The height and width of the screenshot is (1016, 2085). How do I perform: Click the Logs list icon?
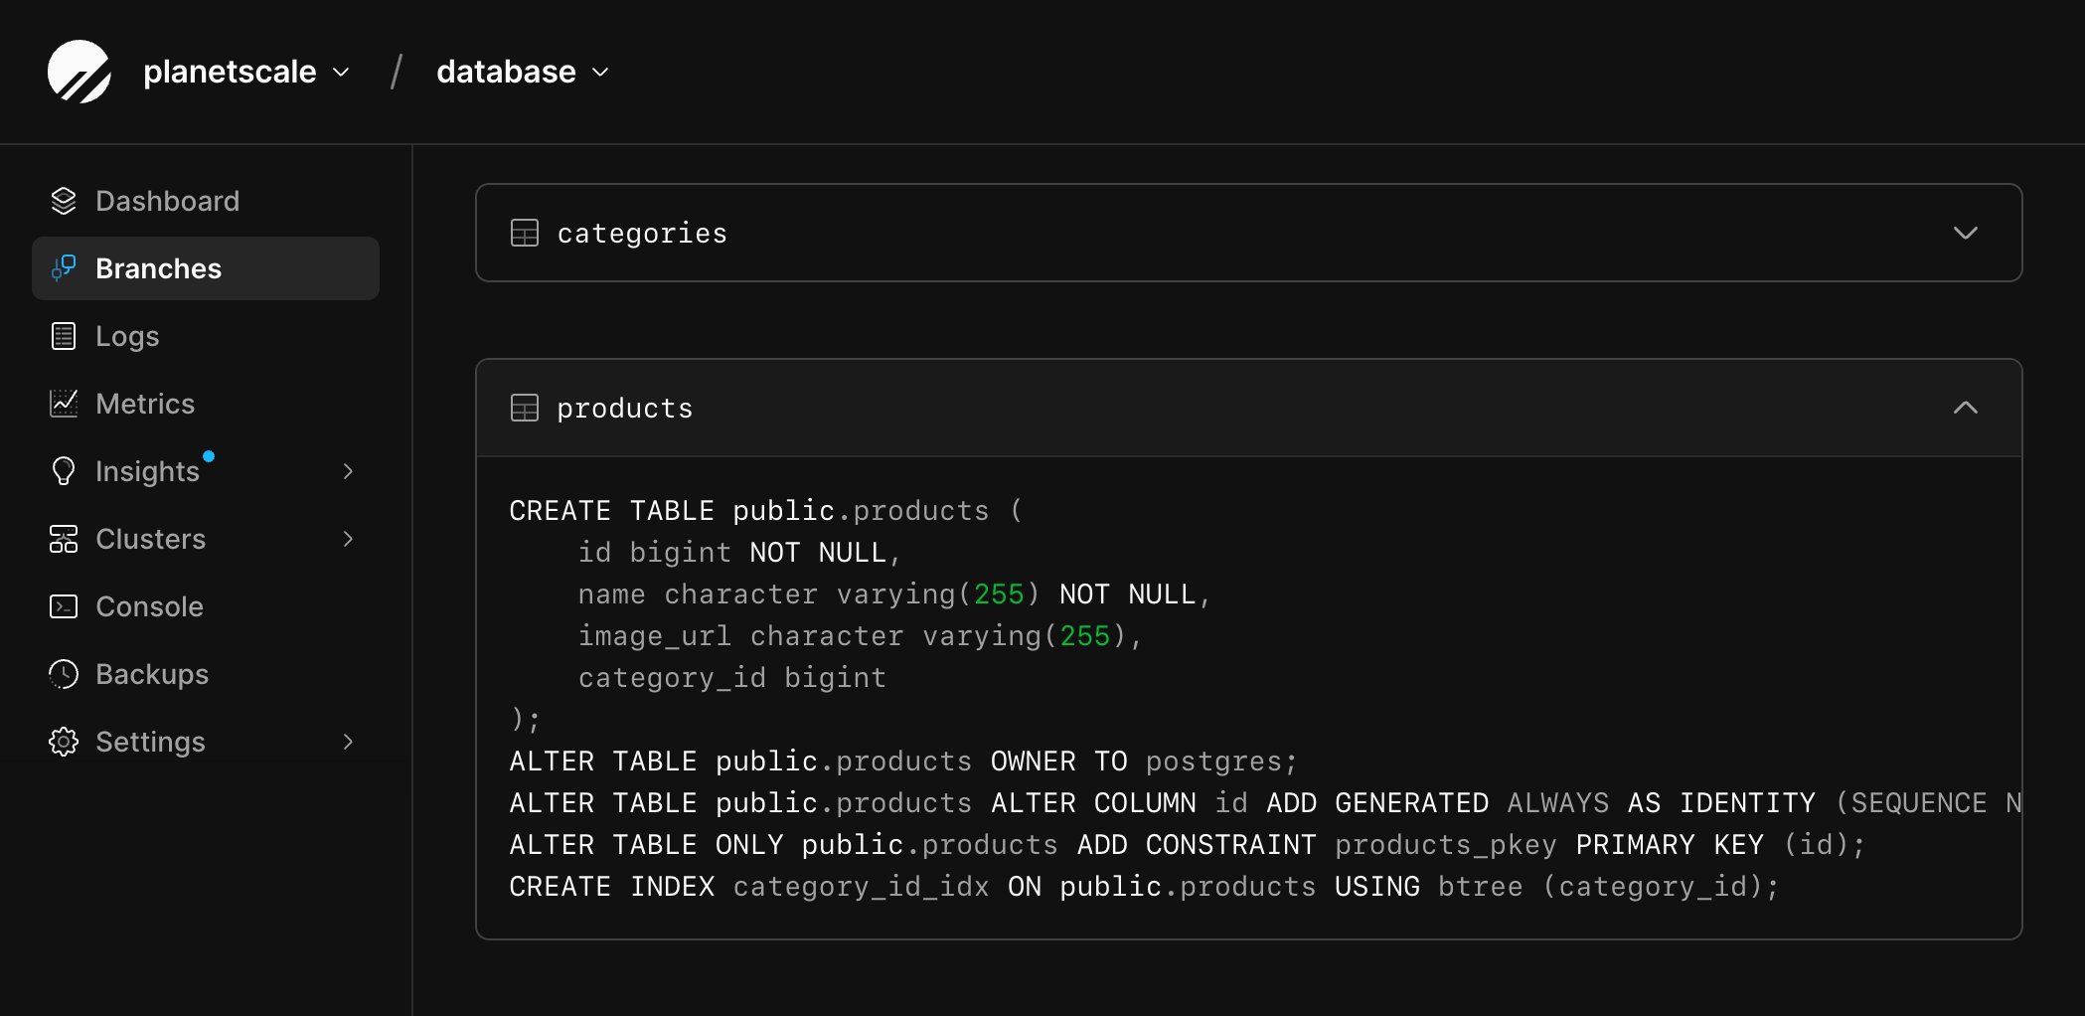pos(64,336)
